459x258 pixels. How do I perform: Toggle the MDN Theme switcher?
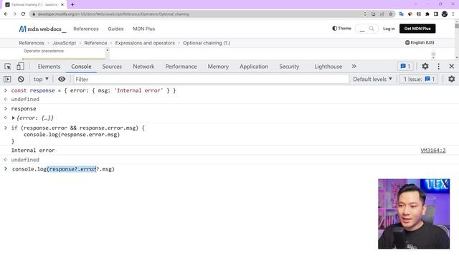pos(341,29)
